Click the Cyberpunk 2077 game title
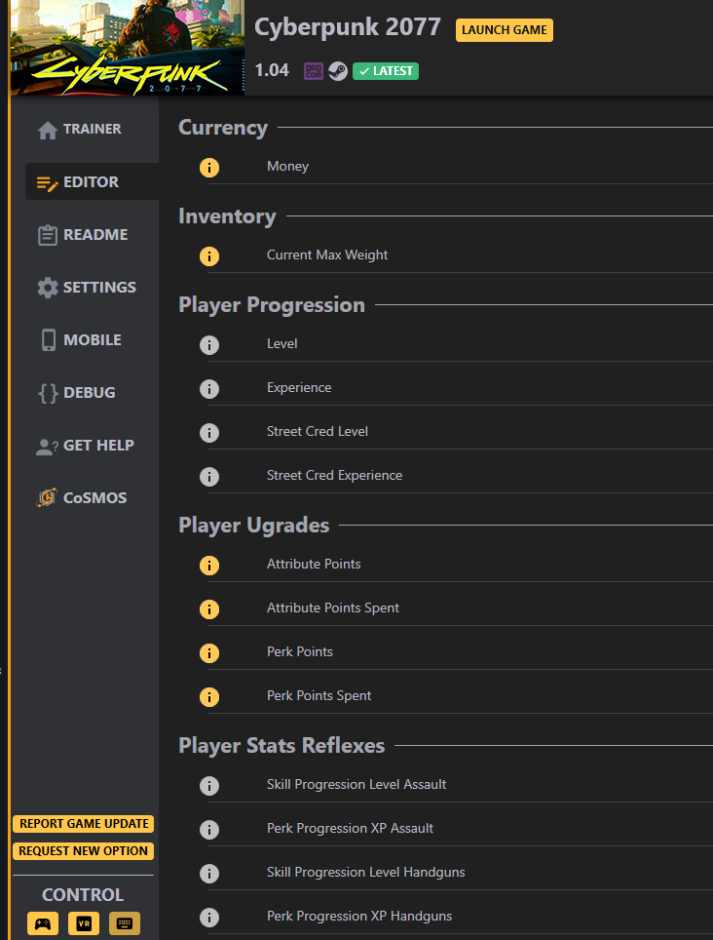The image size is (713, 940). [x=348, y=27]
